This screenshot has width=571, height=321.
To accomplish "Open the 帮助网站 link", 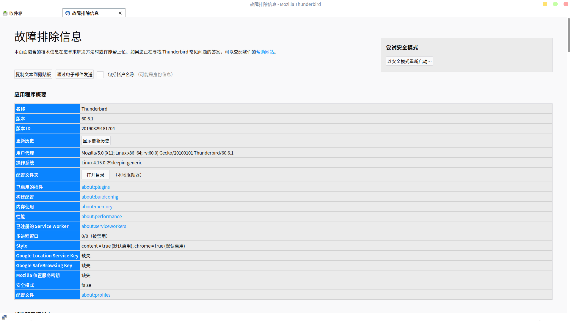I will tap(265, 52).
